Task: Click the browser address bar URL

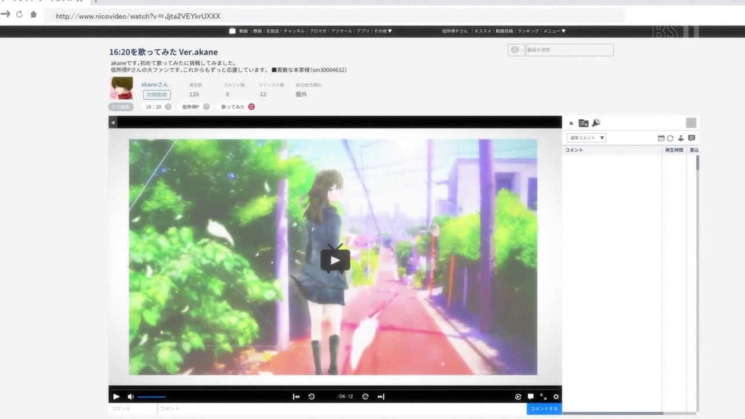Action: (138, 16)
